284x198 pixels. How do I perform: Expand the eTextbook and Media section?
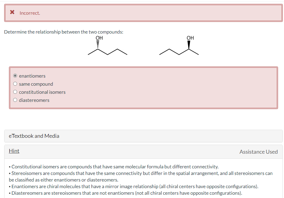(34, 136)
